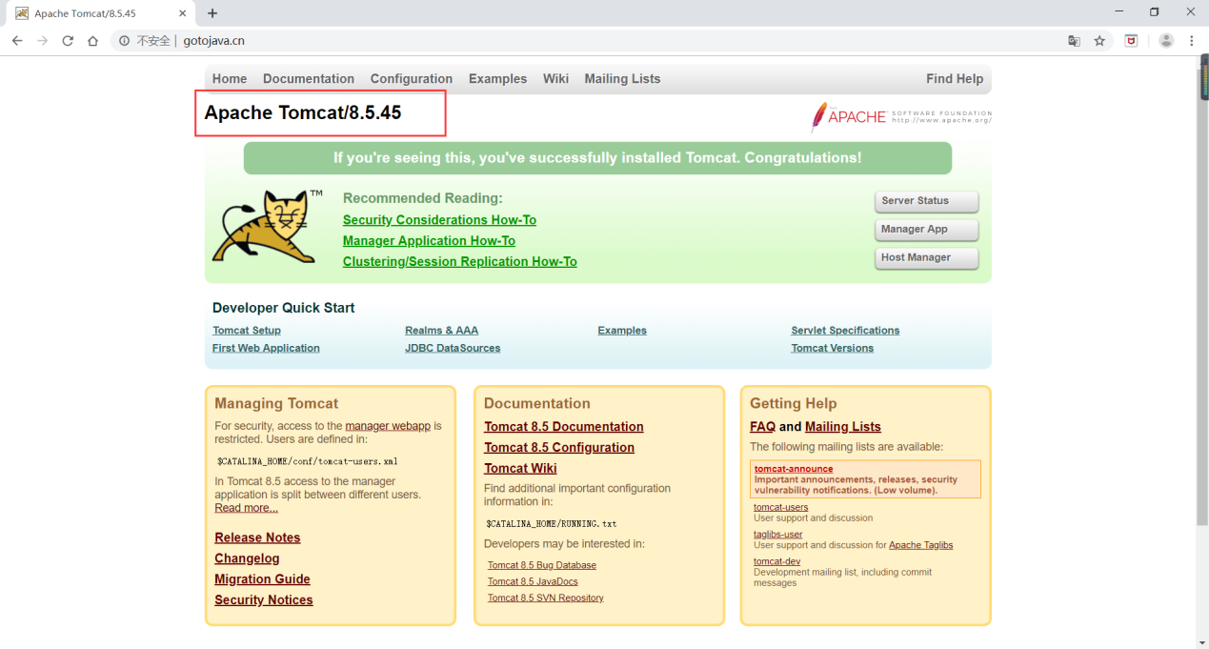1209x649 pixels.
Task: Open Security Considerations How-To link
Action: click(439, 220)
